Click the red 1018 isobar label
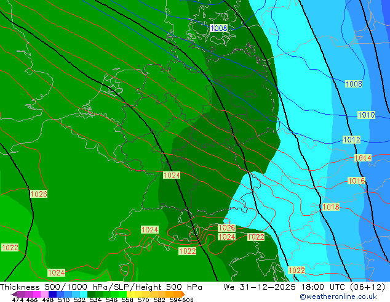The height and width of the screenshot is (302, 390). point(330,207)
